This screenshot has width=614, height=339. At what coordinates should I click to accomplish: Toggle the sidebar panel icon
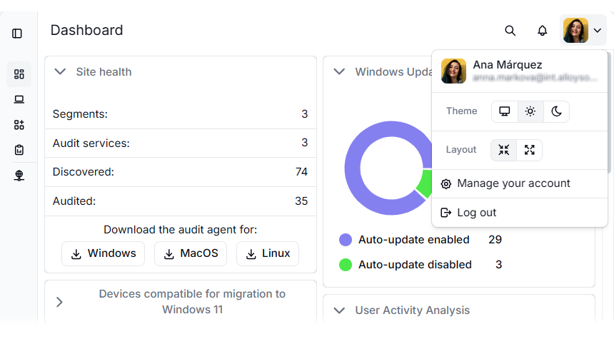pyautogui.click(x=17, y=34)
